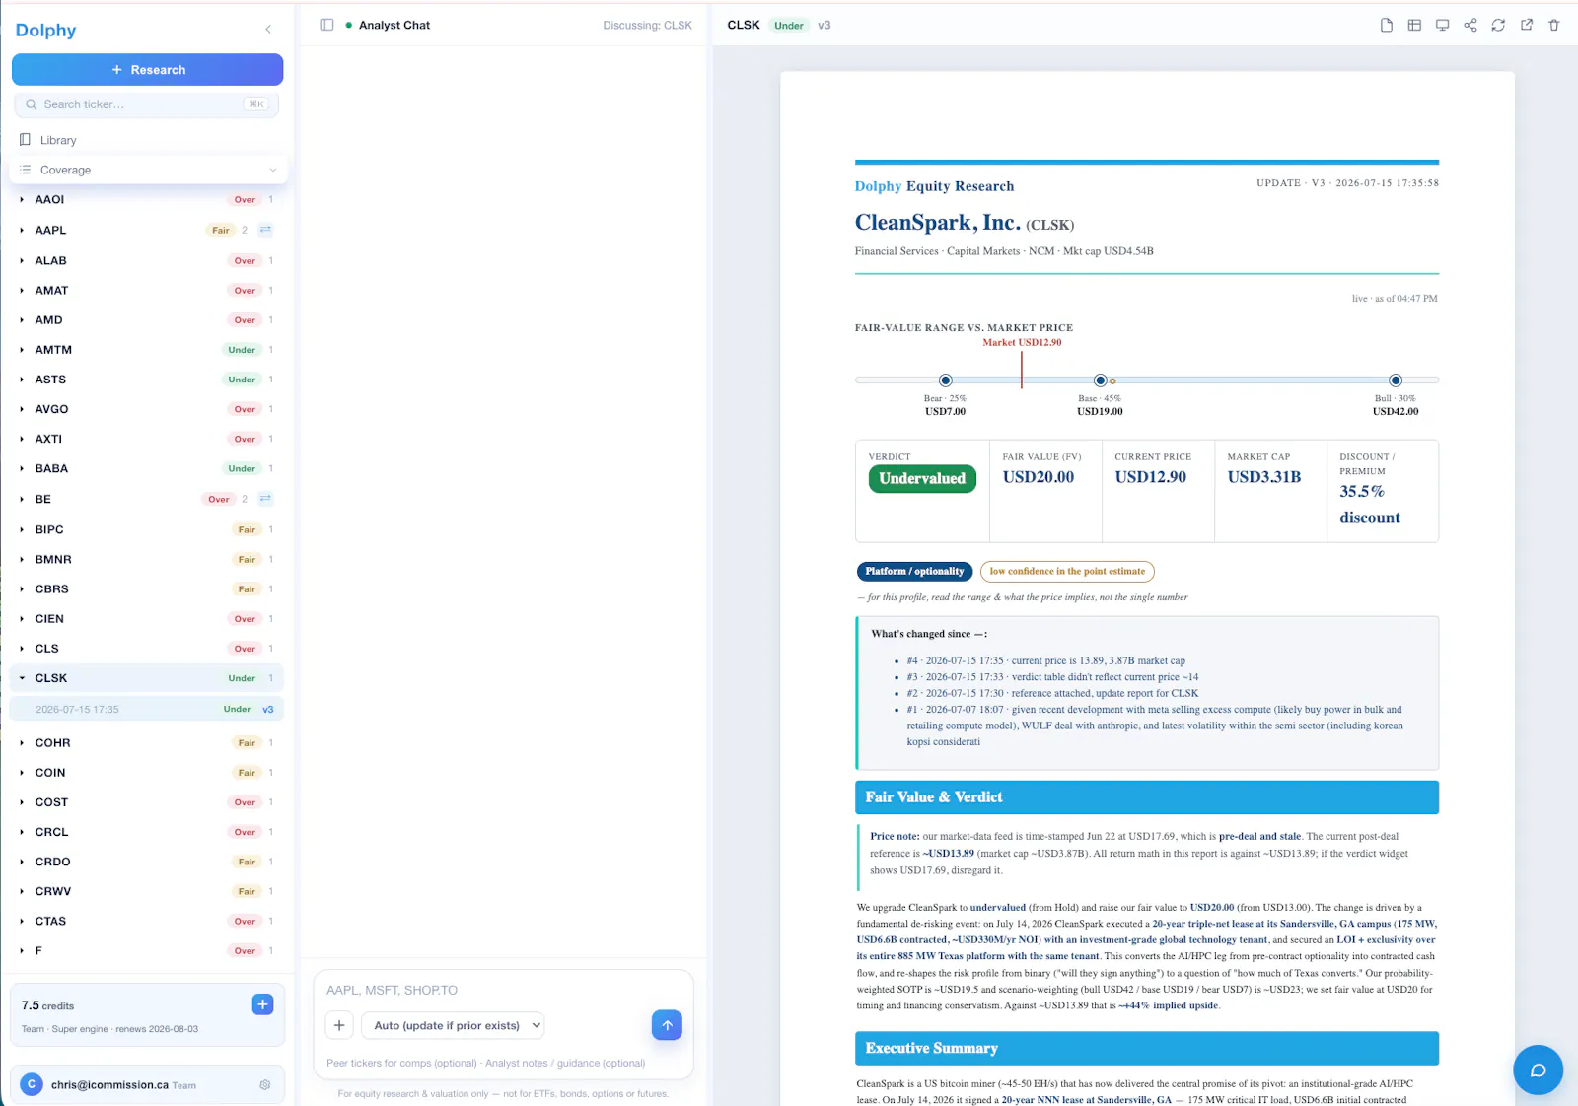Select the Base USD19.00 marker on range

1100,380
